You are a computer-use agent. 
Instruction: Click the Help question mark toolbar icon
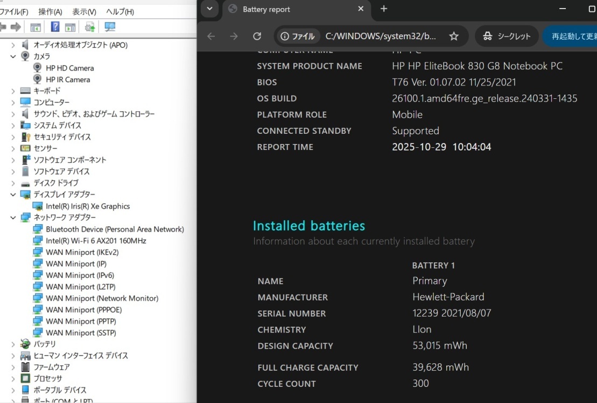[x=55, y=27]
